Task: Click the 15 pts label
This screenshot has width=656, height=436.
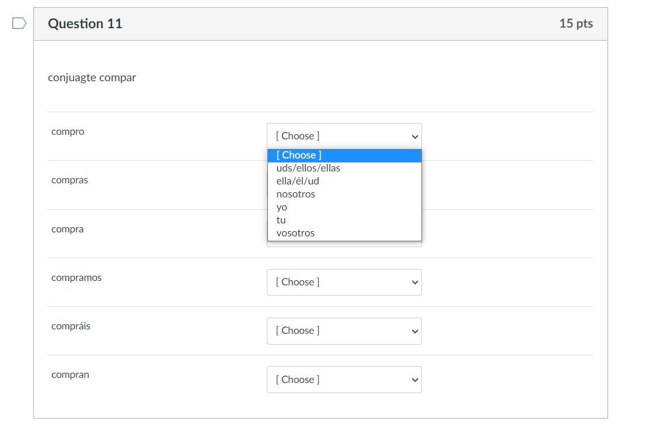Action: [x=576, y=24]
